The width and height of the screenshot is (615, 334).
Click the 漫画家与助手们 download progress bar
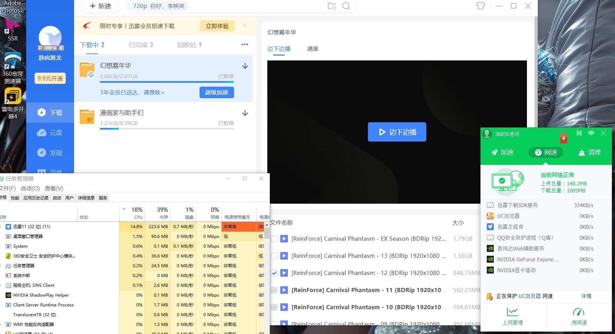coord(167,129)
